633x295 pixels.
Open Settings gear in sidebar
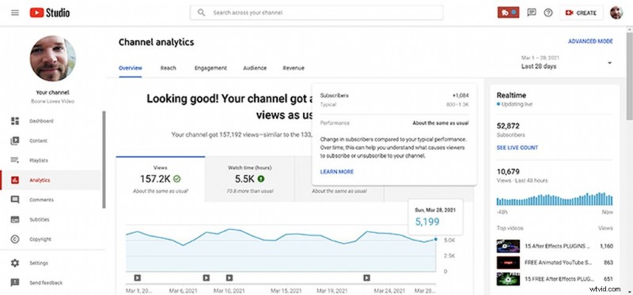coord(15,263)
